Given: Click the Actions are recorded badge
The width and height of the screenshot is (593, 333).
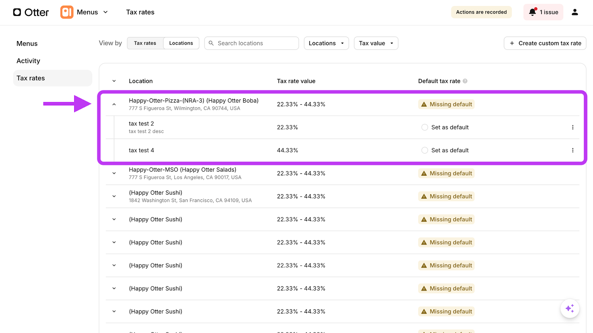Looking at the screenshot, I should click(481, 12).
